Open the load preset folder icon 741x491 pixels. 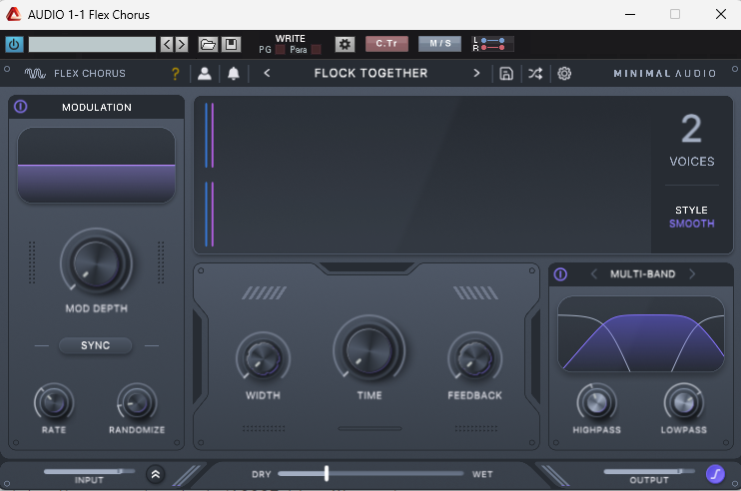[x=208, y=44]
